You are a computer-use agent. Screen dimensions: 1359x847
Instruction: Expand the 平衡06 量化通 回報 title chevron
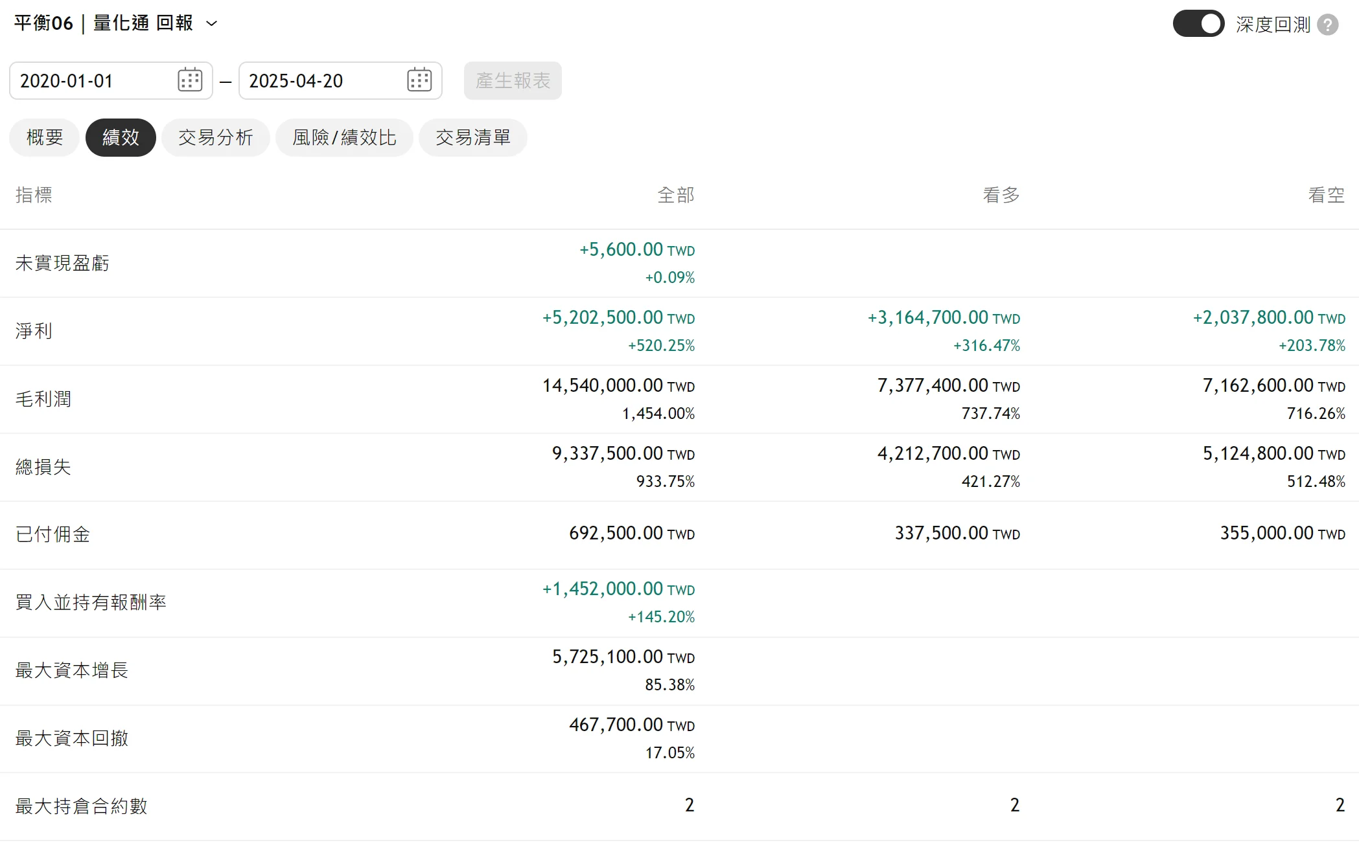click(212, 24)
